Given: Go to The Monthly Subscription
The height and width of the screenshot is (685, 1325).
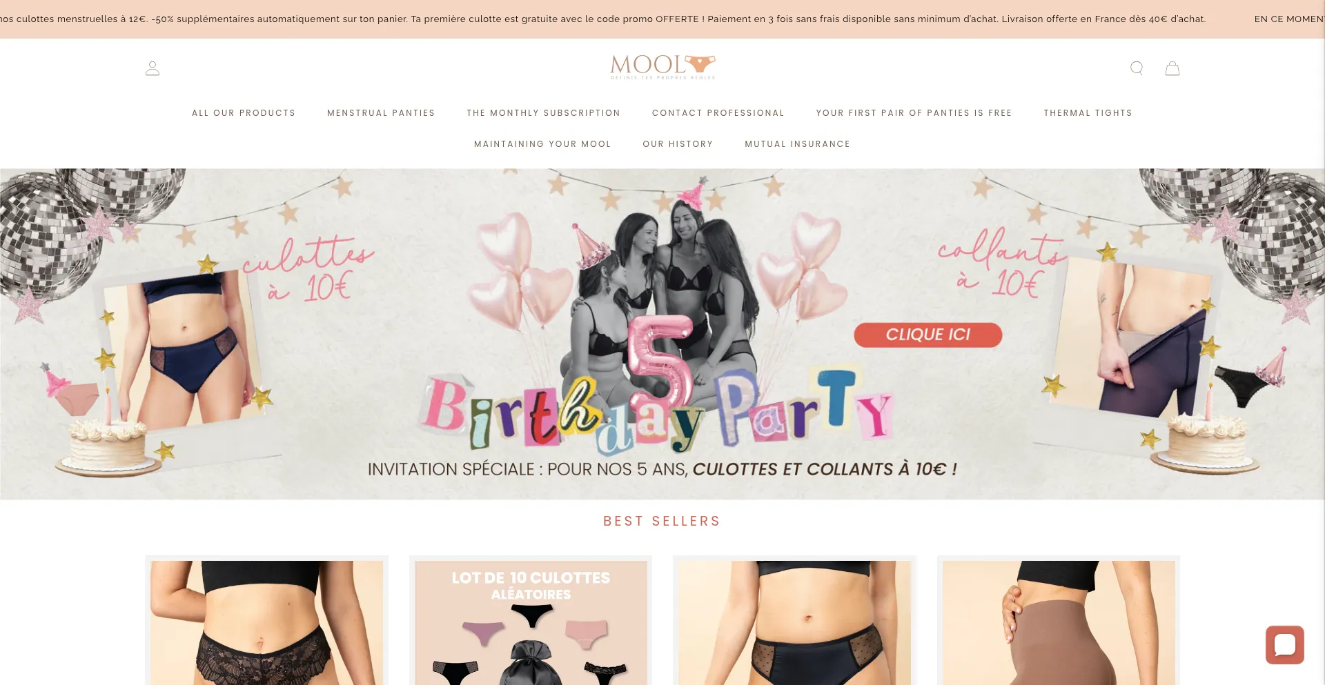Looking at the screenshot, I should [544, 113].
